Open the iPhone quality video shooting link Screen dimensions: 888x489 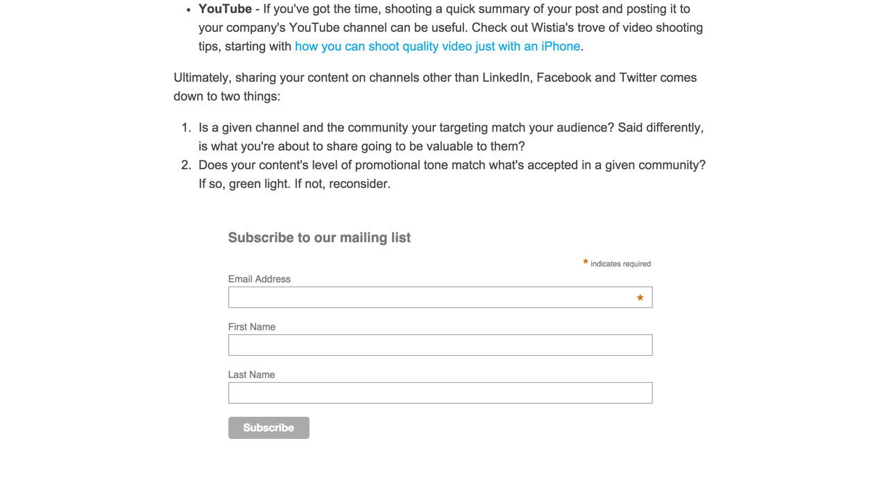pyautogui.click(x=437, y=46)
